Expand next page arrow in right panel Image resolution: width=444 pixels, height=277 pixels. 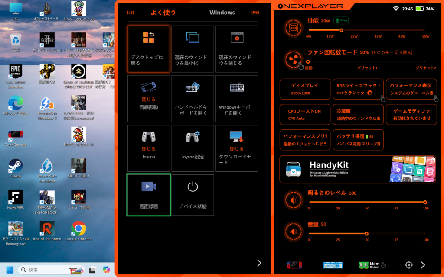click(423, 265)
